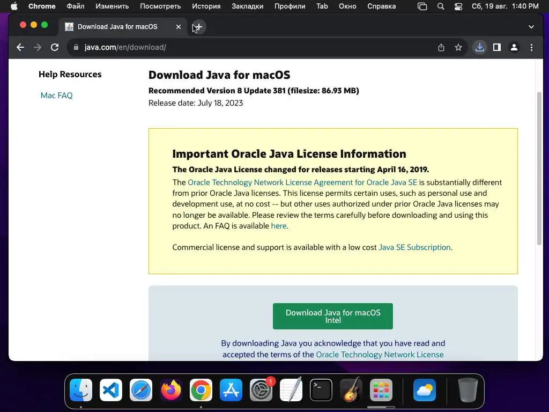Viewport: 549px width, 412px height.
Task: Click the date and time in menu bar
Action: click(505, 6)
